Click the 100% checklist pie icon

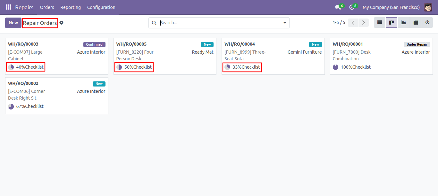pyautogui.click(x=336, y=67)
